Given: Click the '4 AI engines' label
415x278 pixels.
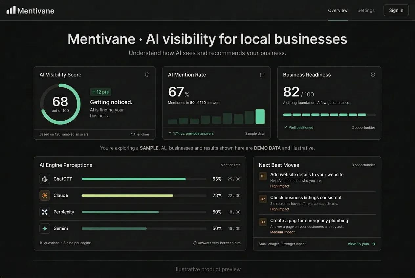Looking at the screenshot, I should pyautogui.click(x=140, y=134).
